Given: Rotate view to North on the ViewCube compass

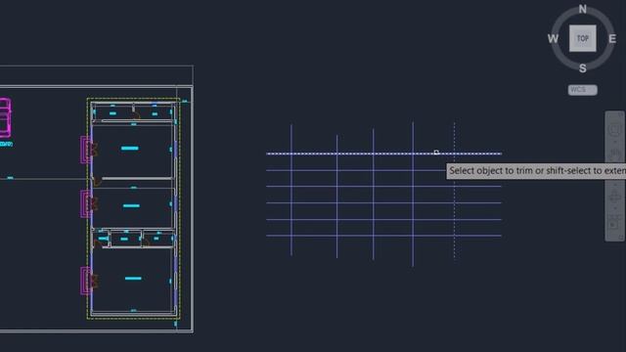Looking at the screenshot, I should [583, 9].
